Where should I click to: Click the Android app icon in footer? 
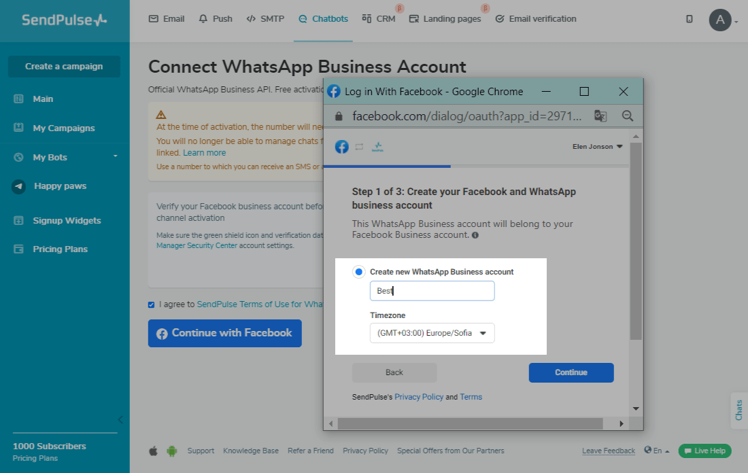click(171, 451)
